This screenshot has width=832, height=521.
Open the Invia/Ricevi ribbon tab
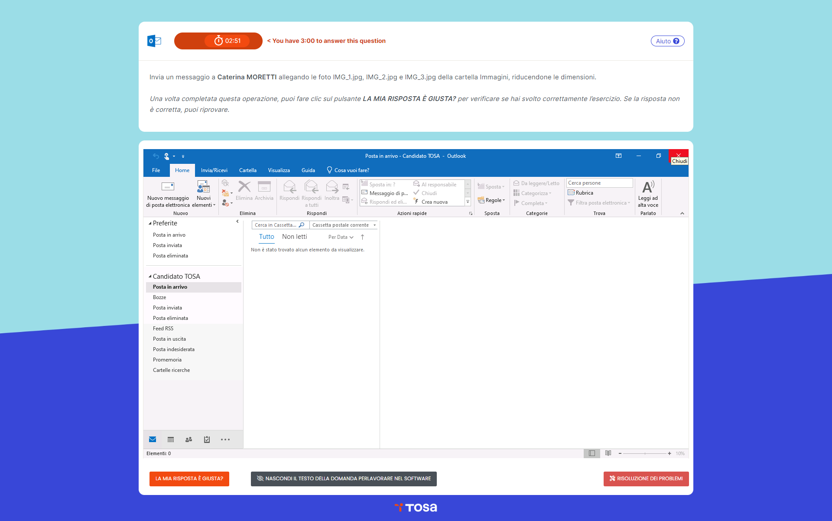click(214, 170)
